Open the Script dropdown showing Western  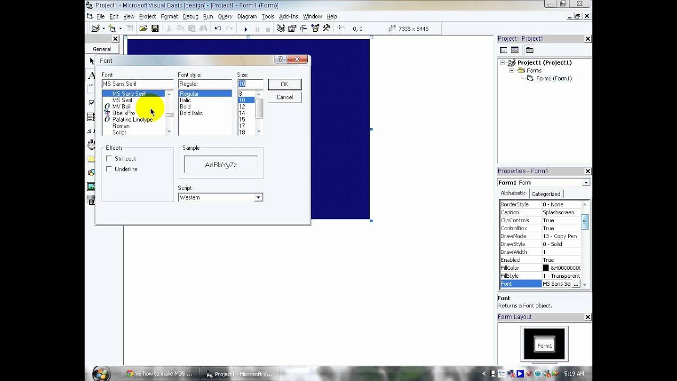click(x=258, y=197)
